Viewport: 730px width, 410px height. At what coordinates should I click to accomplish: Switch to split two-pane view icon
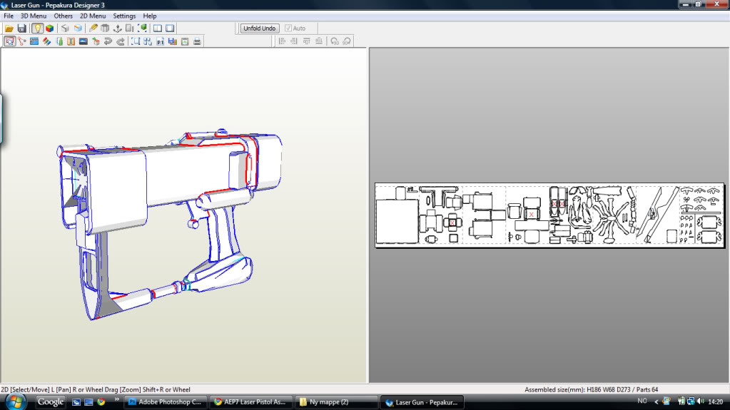pos(158,29)
